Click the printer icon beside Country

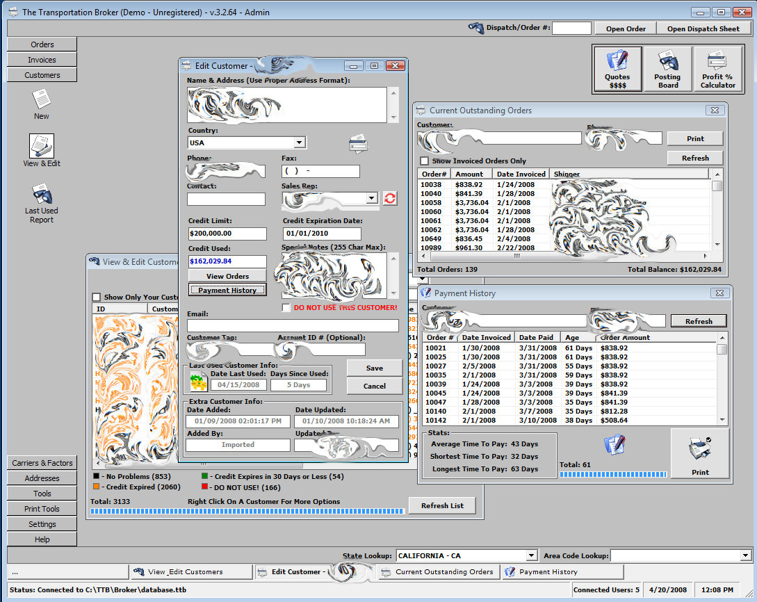pos(358,144)
